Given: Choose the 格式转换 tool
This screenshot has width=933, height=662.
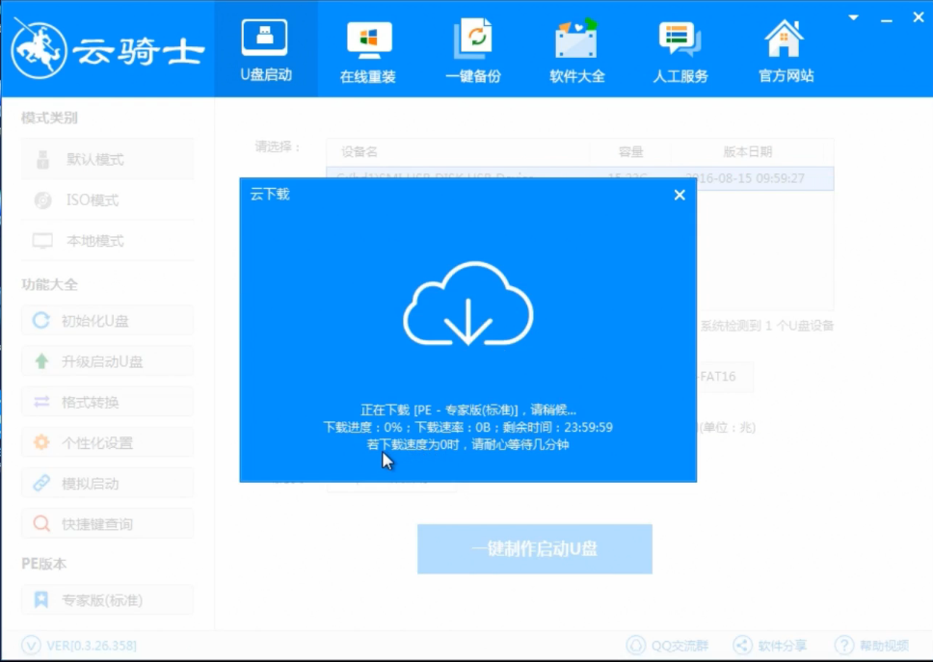Looking at the screenshot, I should [x=106, y=401].
